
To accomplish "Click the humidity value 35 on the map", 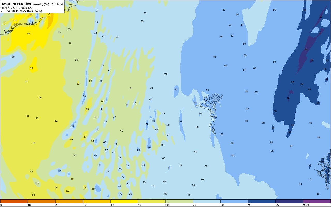I will [31, 15].
